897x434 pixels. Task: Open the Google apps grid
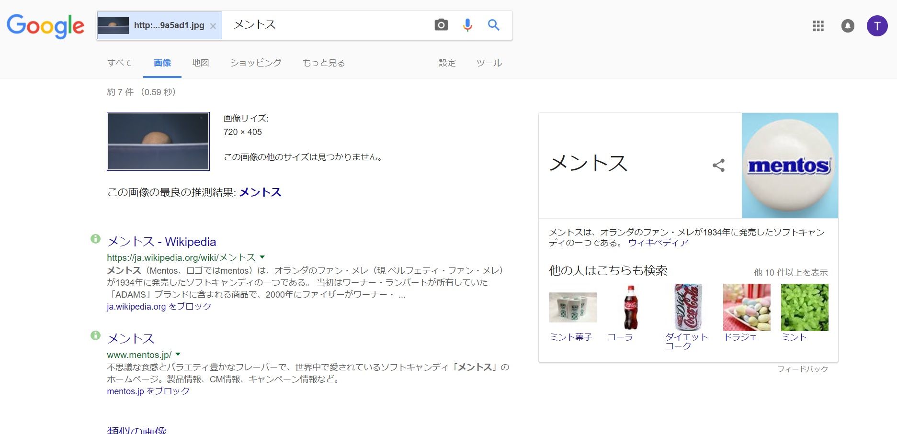pos(818,26)
